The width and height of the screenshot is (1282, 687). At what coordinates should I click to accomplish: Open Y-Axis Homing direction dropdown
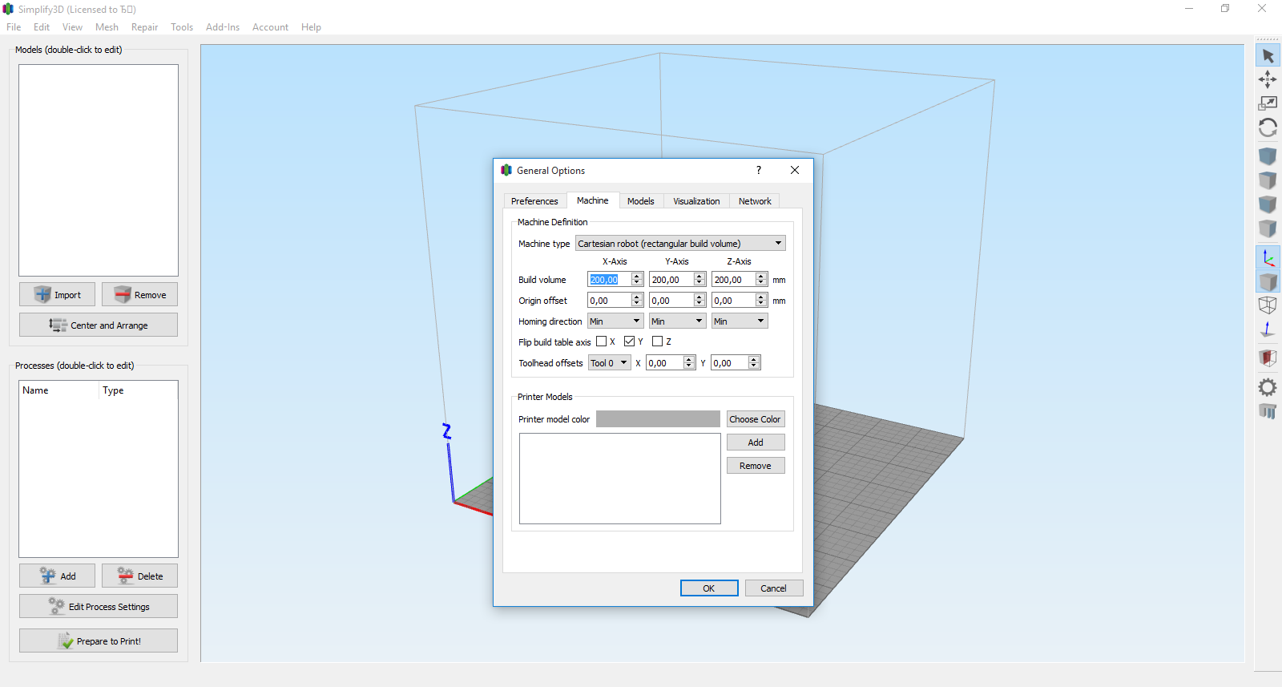coord(677,321)
